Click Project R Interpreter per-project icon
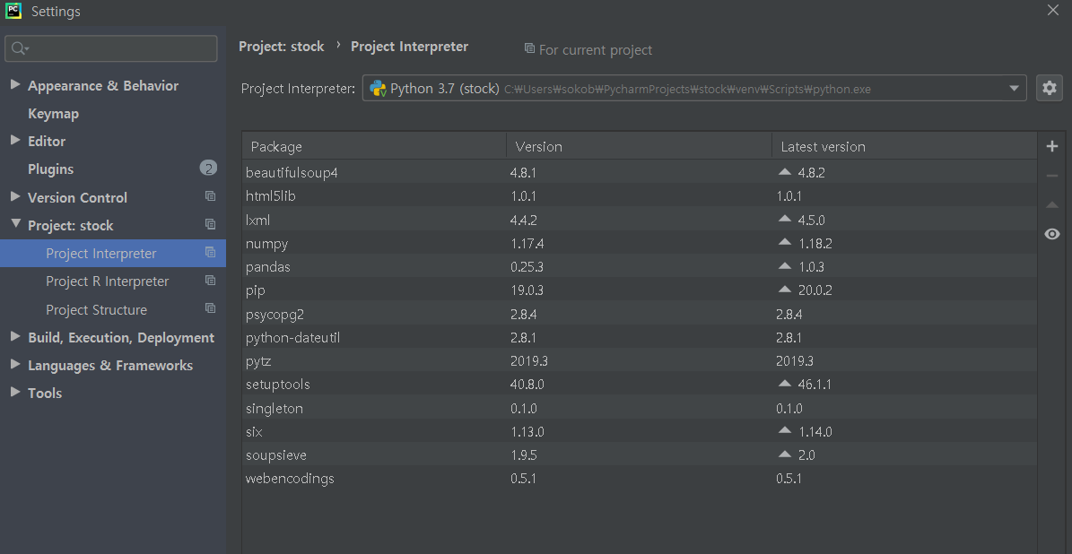Screen dimensions: 1072x554 coord(211,280)
